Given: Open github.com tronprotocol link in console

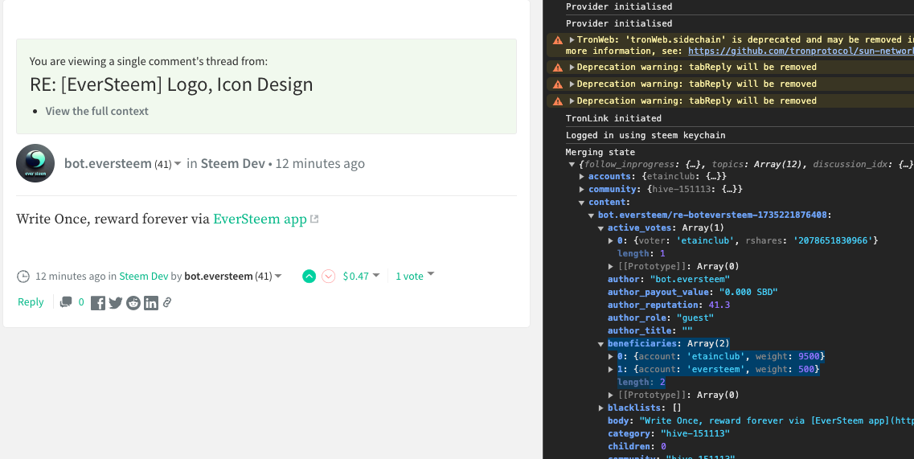Looking at the screenshot, I should point(801,51).
